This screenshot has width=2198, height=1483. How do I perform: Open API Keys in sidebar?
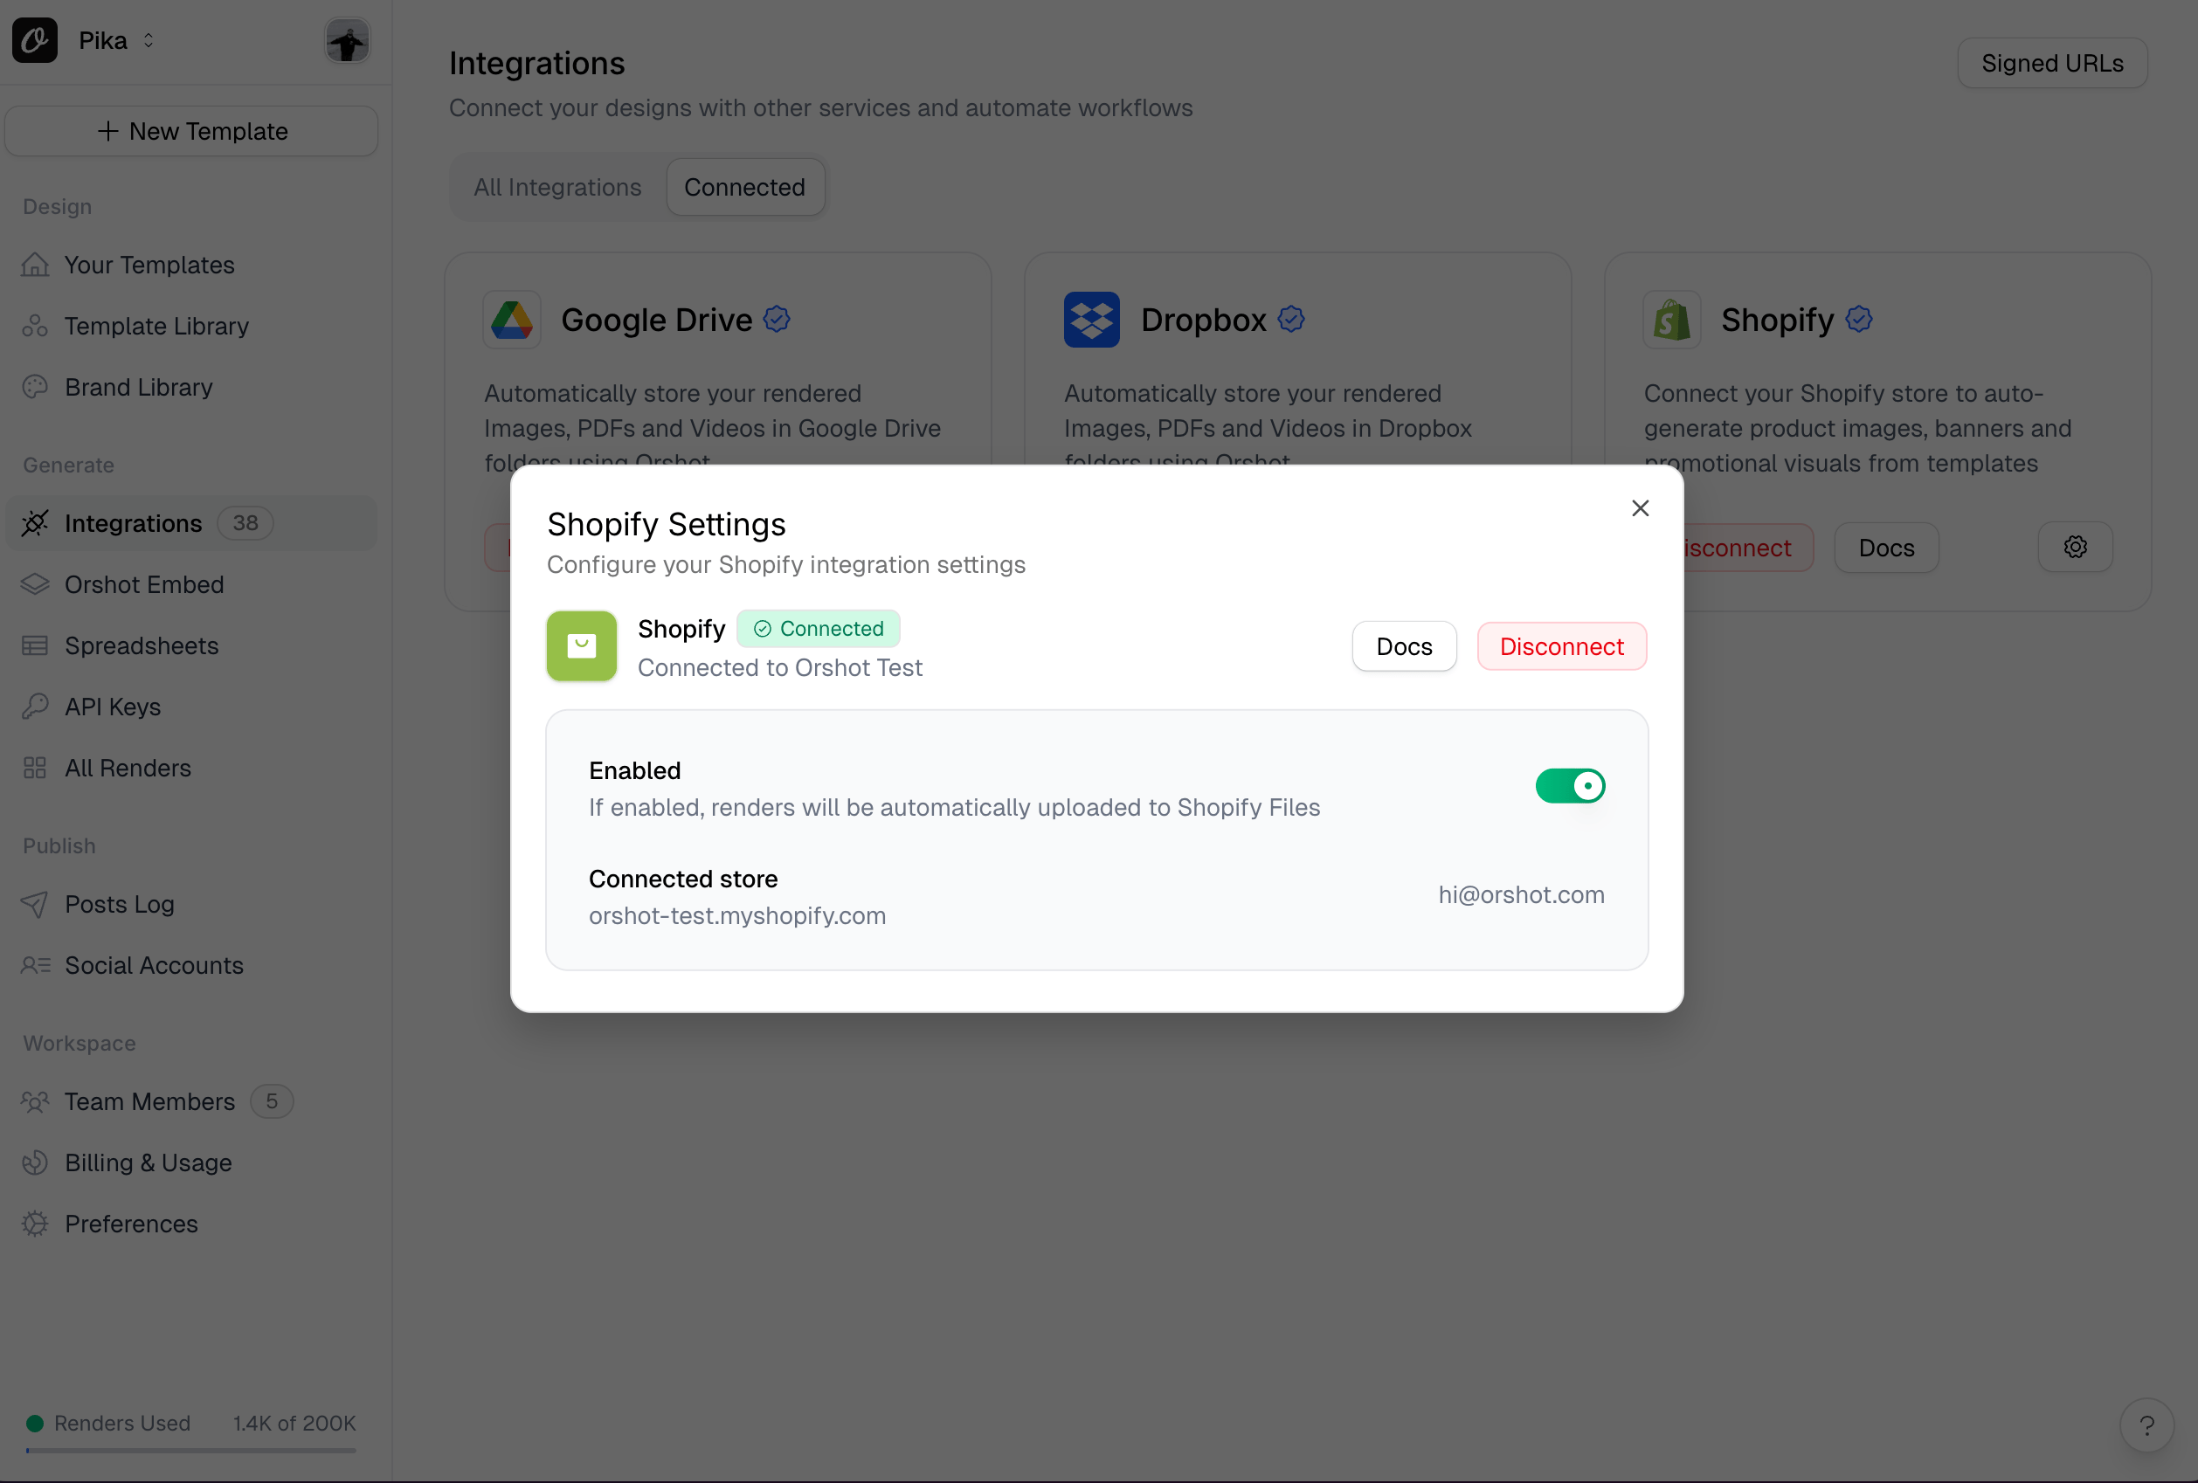tap(113, 707)
